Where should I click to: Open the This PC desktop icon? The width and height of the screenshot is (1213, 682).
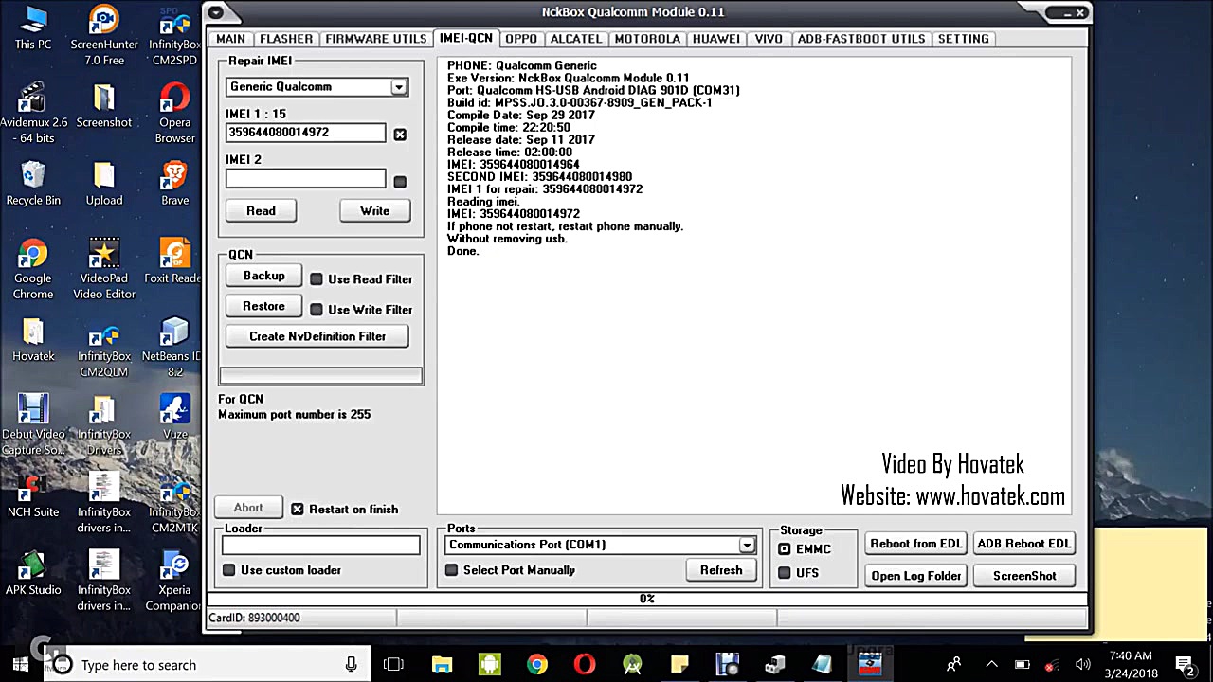pyautogui.click(x=33, y=28)
